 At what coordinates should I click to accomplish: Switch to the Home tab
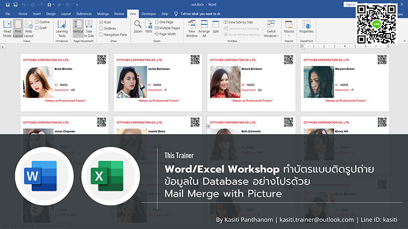pyautogui.click(x=23, y=14)
